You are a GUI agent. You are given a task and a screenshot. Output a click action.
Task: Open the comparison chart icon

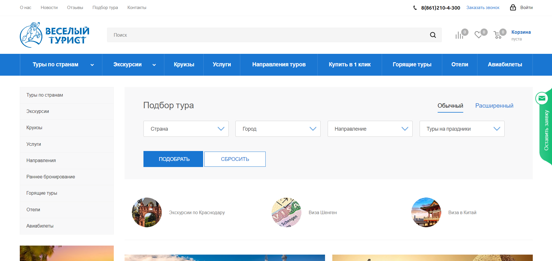click(x=459, y=35)
